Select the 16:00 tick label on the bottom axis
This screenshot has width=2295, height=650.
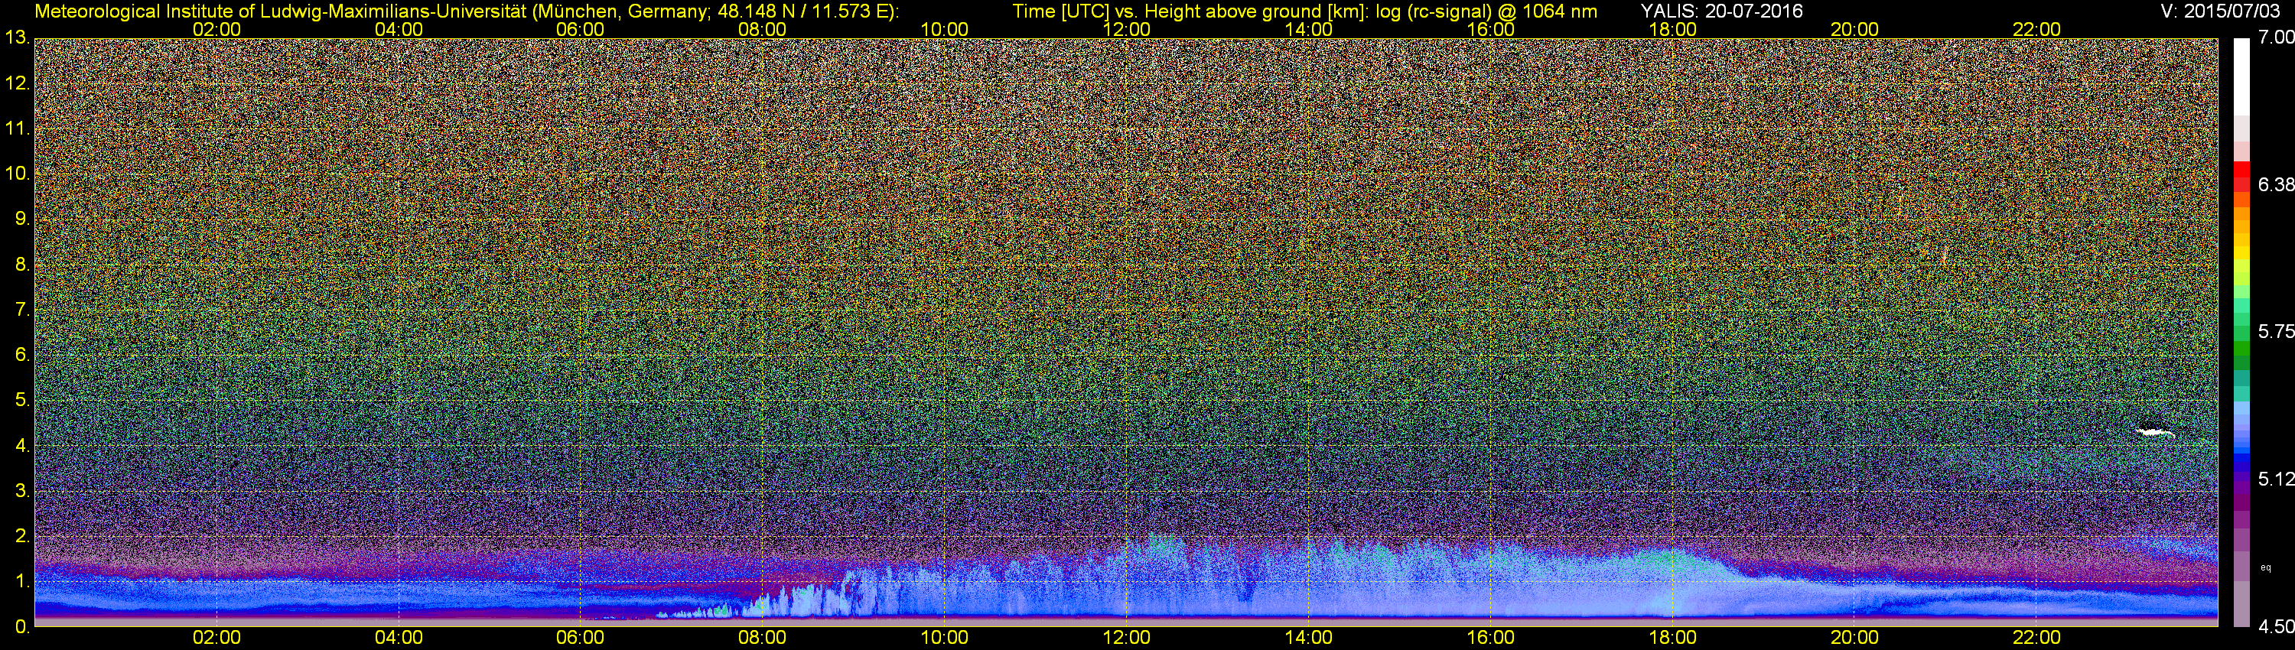(x=1490, y=638)
